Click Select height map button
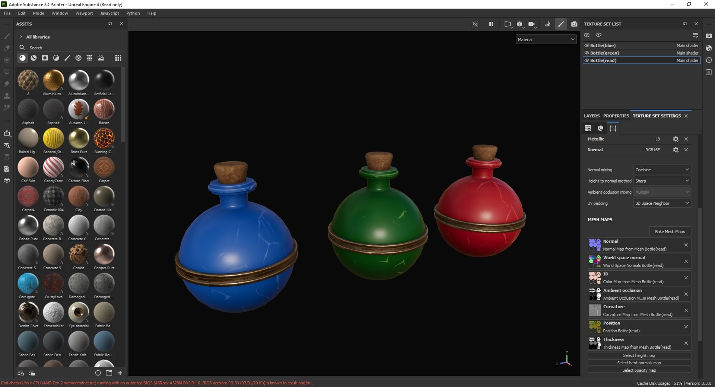 tap(639, 355)
